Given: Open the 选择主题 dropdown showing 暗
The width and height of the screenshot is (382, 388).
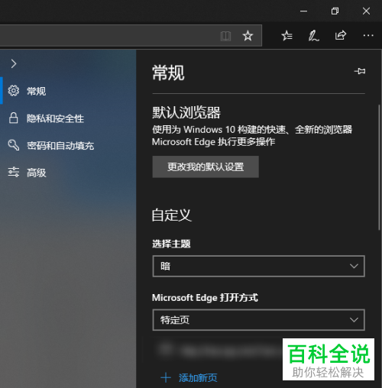Looking at the screenshot, I should pyautogui.click(x=258, y=266).
